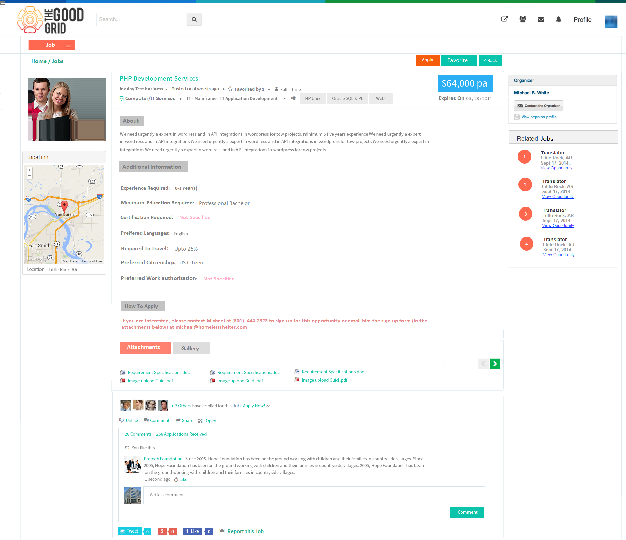This screenshot has height=540, width=626.
Task: Open Protech Foundation commenter link
Action: 163,459
